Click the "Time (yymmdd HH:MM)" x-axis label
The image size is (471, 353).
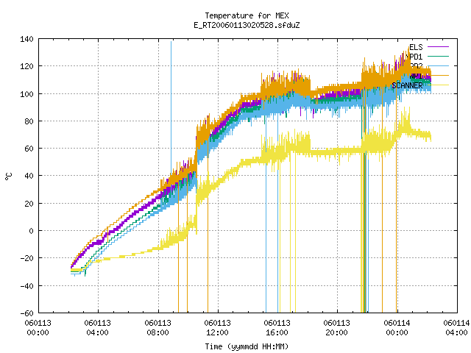pyautogui.click(x=247, y=346)
